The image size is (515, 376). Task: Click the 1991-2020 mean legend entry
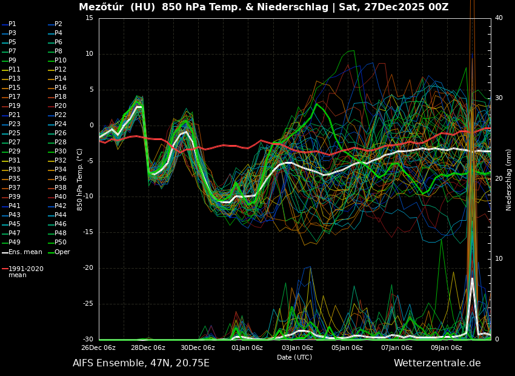click(x=25, y=272)
